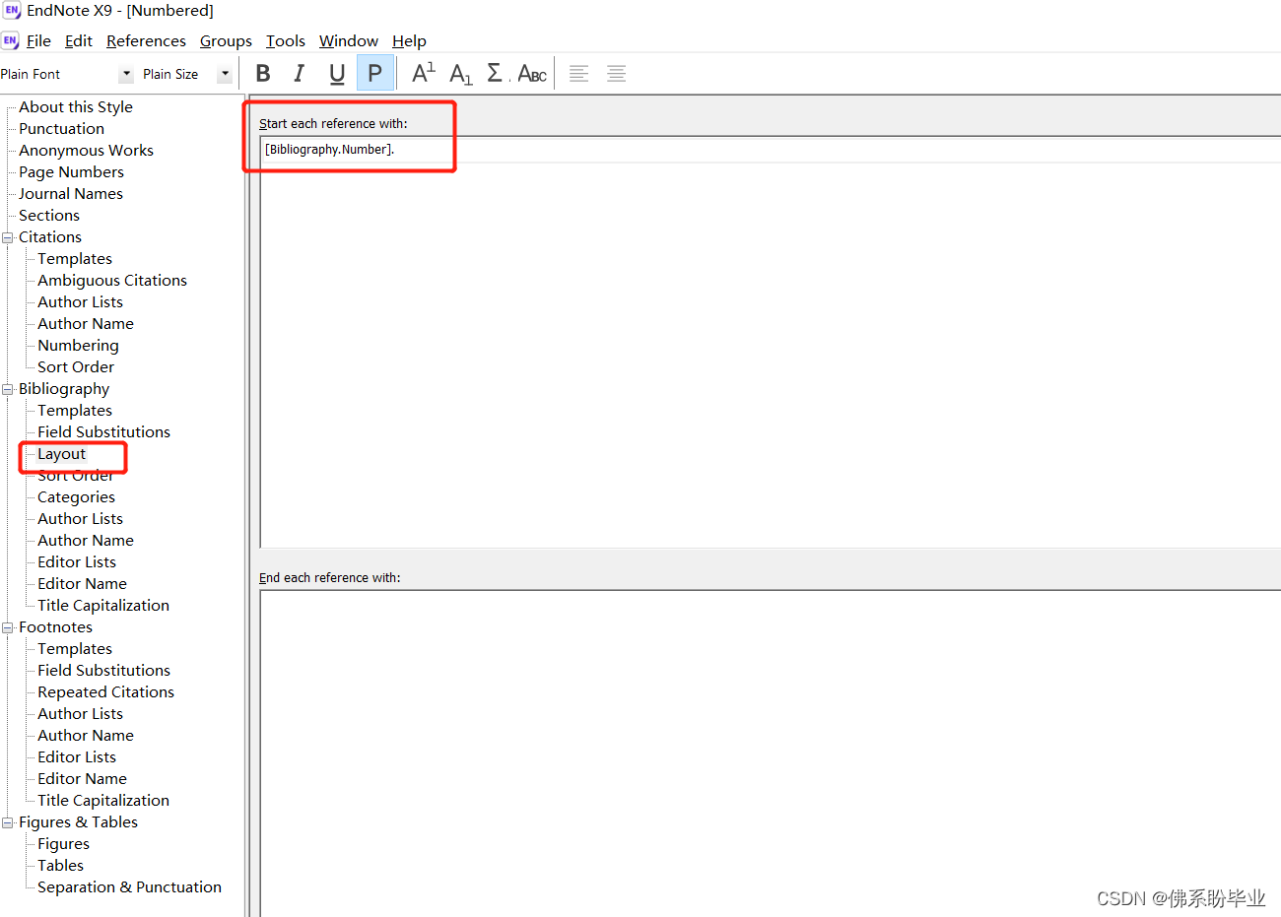Select Sort Order under Citations

76,367
